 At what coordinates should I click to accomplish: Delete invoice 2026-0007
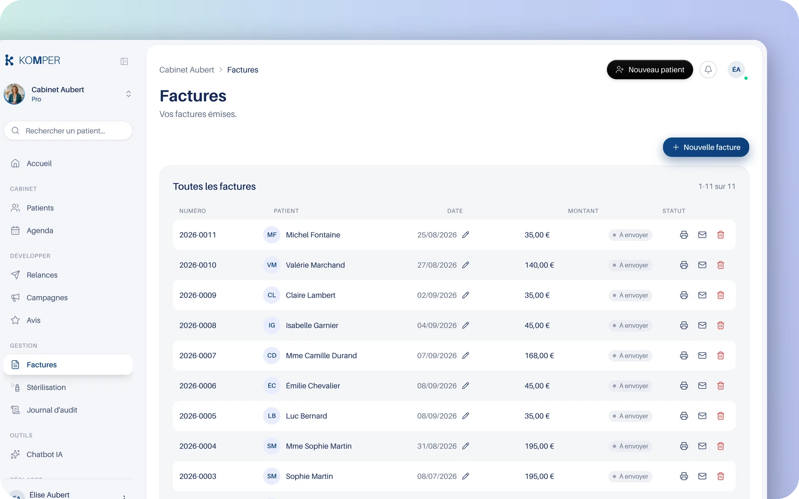tap(721, 356)
